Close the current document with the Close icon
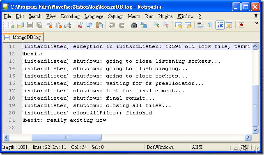Viewport: 264px width, 155px height. (49, 25)
